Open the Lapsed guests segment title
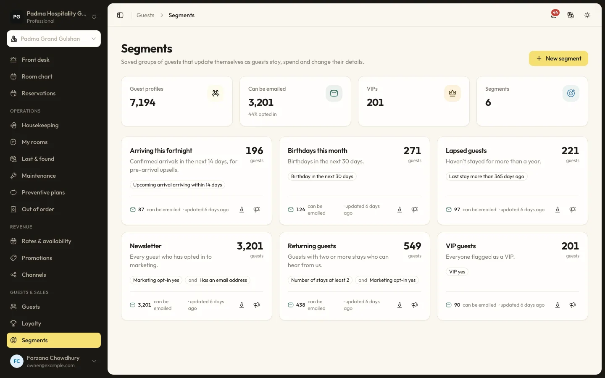 click(466, 151)
